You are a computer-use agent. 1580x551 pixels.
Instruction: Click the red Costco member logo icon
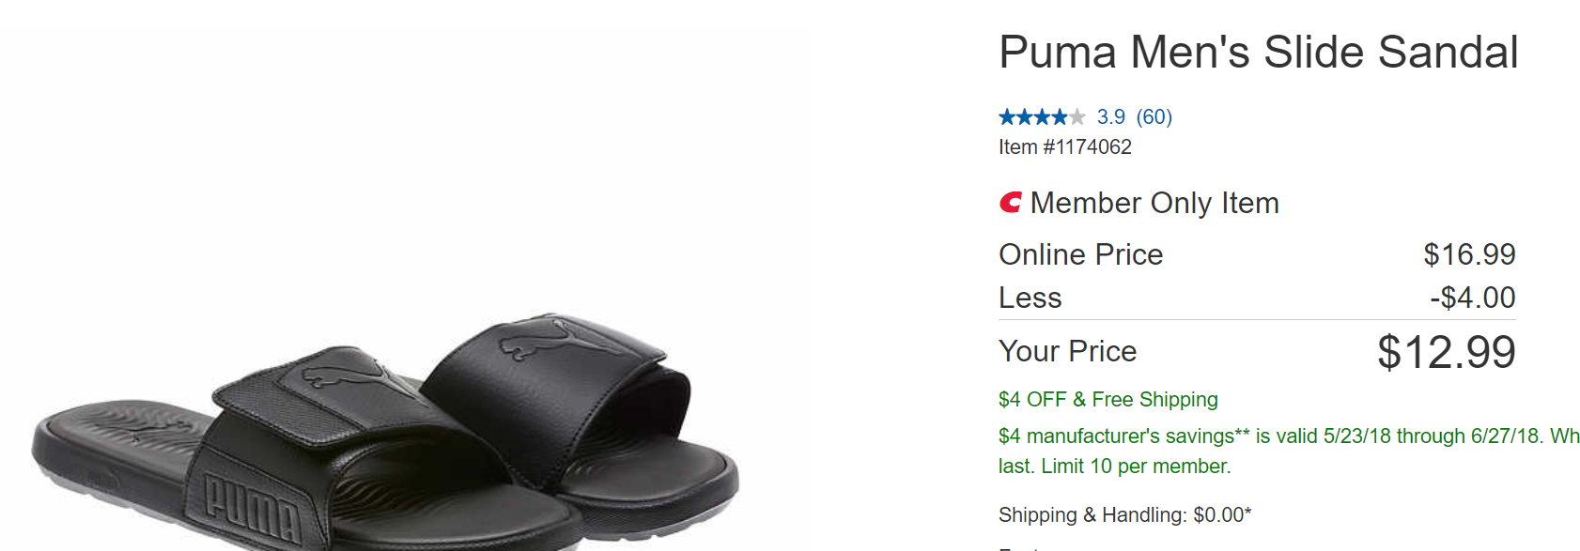click(x=1010, y=203)
